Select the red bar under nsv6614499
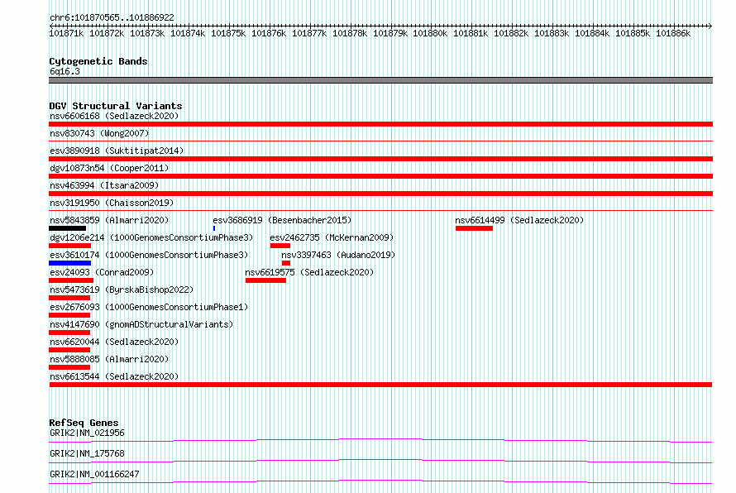 (x=474, y=228)
